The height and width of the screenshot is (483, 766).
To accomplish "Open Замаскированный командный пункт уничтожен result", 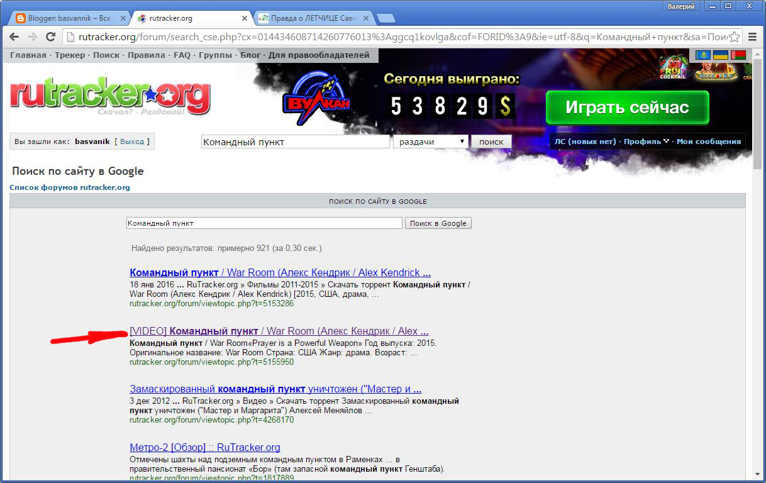I will [x=275, y=389].
